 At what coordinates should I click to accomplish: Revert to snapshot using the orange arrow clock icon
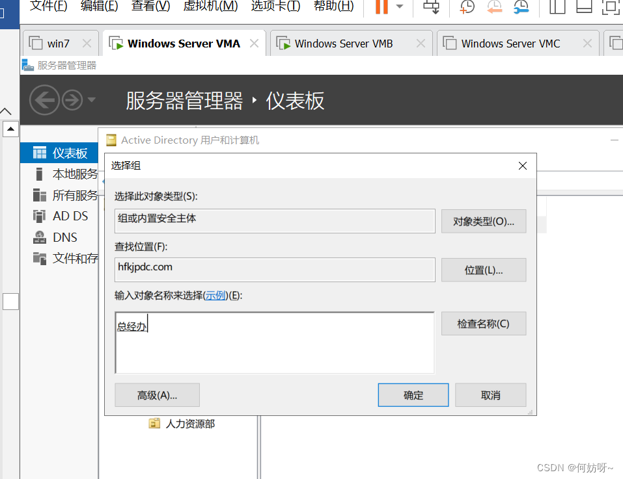(x=495, y=6)
